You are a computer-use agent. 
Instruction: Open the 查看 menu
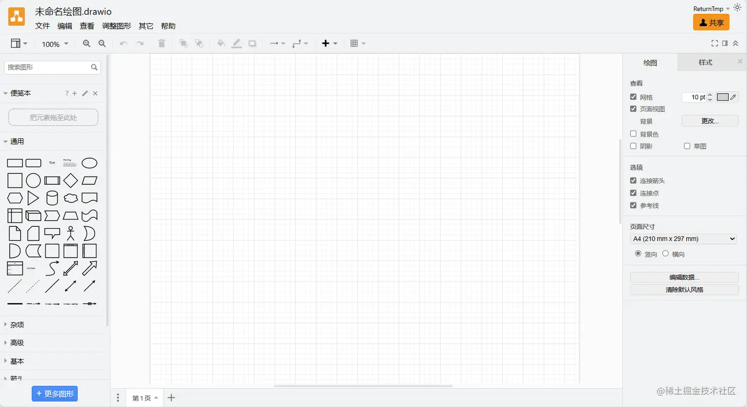tap(87, 26)
